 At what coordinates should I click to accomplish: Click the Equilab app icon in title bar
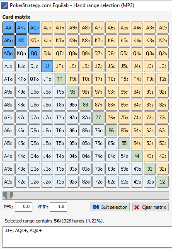click(4, 5)
